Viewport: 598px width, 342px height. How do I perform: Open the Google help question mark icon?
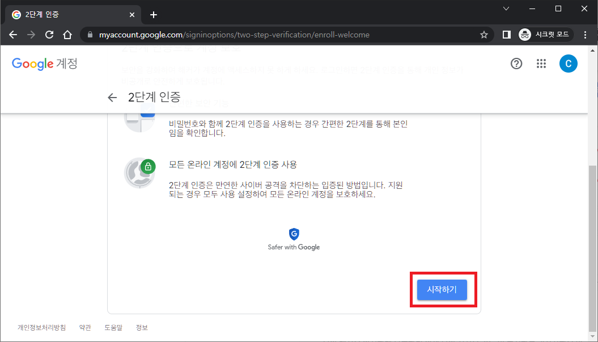click(516, 64)
